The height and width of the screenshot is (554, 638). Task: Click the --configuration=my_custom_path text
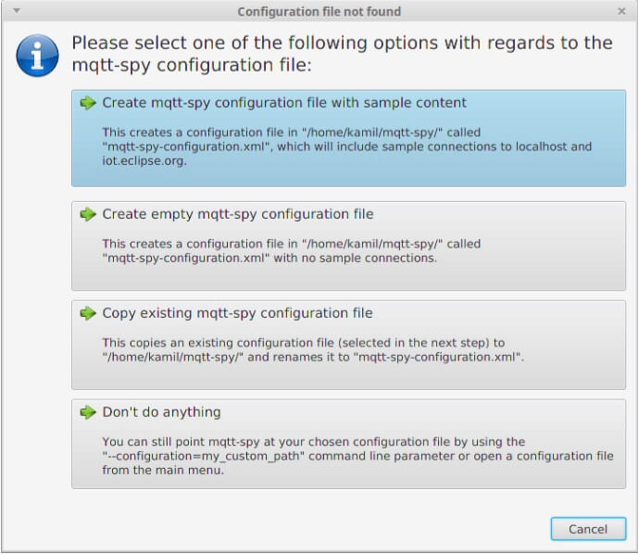[204, 456]
